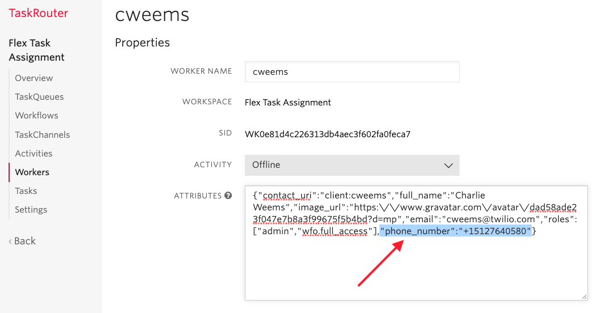Click the 'Flex Task Assignment' workspace value
This screenshot has width=601, height=313.
(x=287, y=103)
